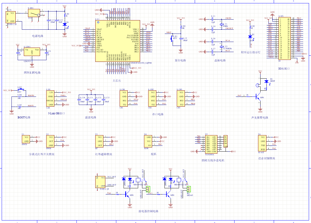Select the S_Y2 32.768KHz crystal

coord(221,47)
